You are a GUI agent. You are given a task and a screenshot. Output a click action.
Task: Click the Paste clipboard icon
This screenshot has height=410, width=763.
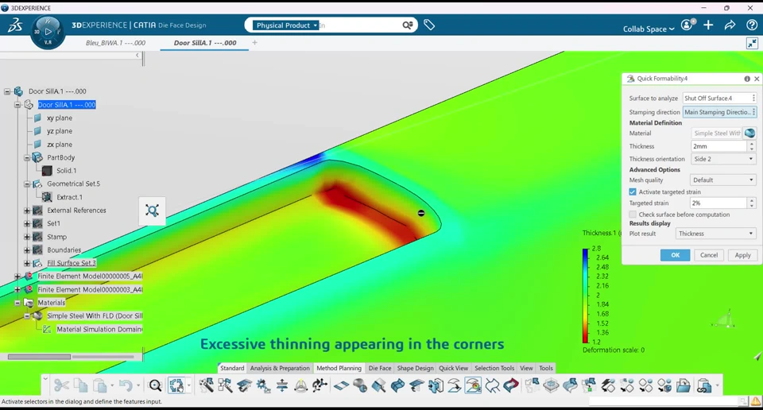point(100,385)
